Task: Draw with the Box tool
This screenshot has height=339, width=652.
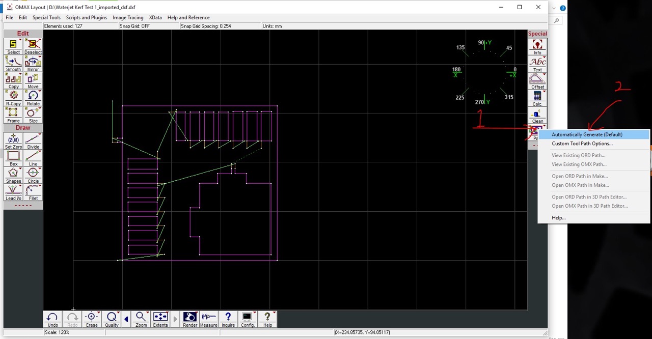Action: [14, 159]
